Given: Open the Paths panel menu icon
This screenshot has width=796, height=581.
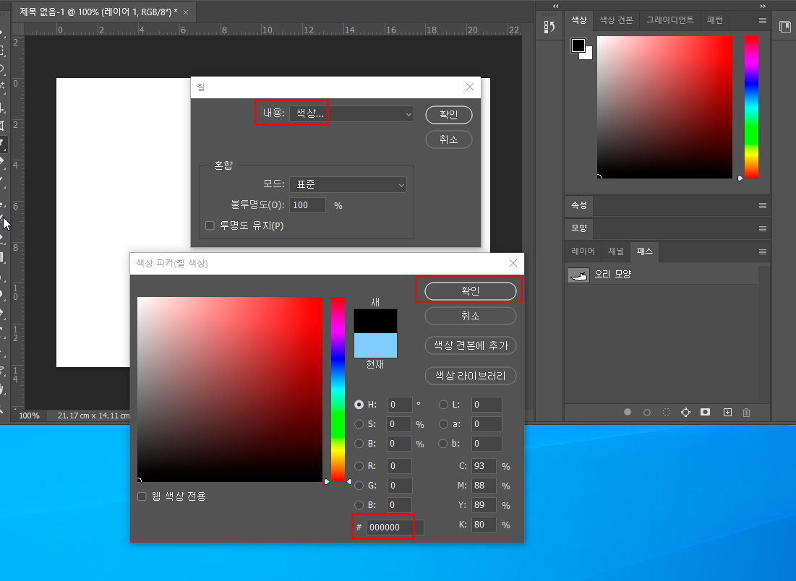Looking at the screenshot, I should coord(762,251).
